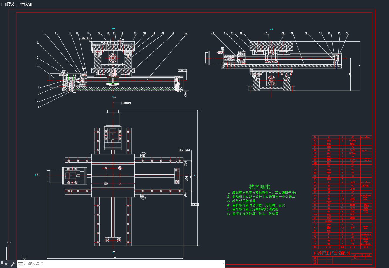
Task: Select S50C material in parts list row 32
Action: (x=353, y=144)
